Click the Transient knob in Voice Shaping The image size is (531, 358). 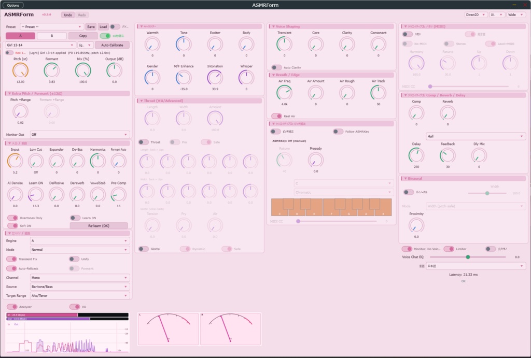pos(285,45)
